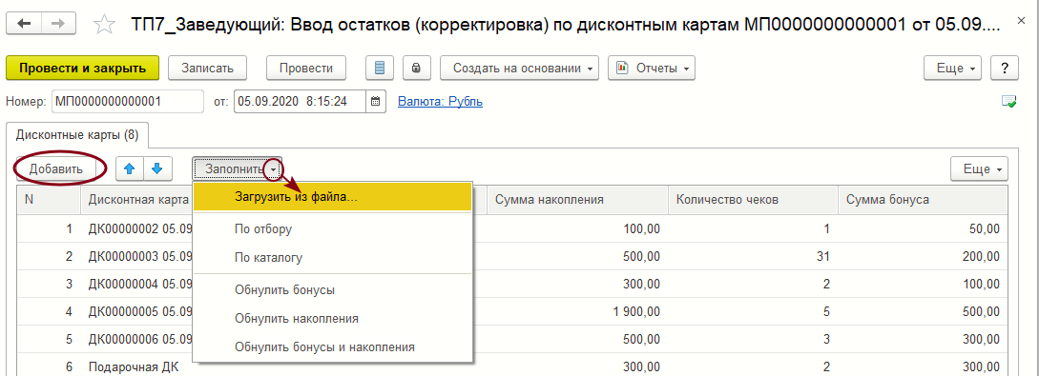The width and height of the screenshot is (1039, 376).
Task: Select Обнулить накопления menu item
Action: pyautogui.click(x=333, y=318)
